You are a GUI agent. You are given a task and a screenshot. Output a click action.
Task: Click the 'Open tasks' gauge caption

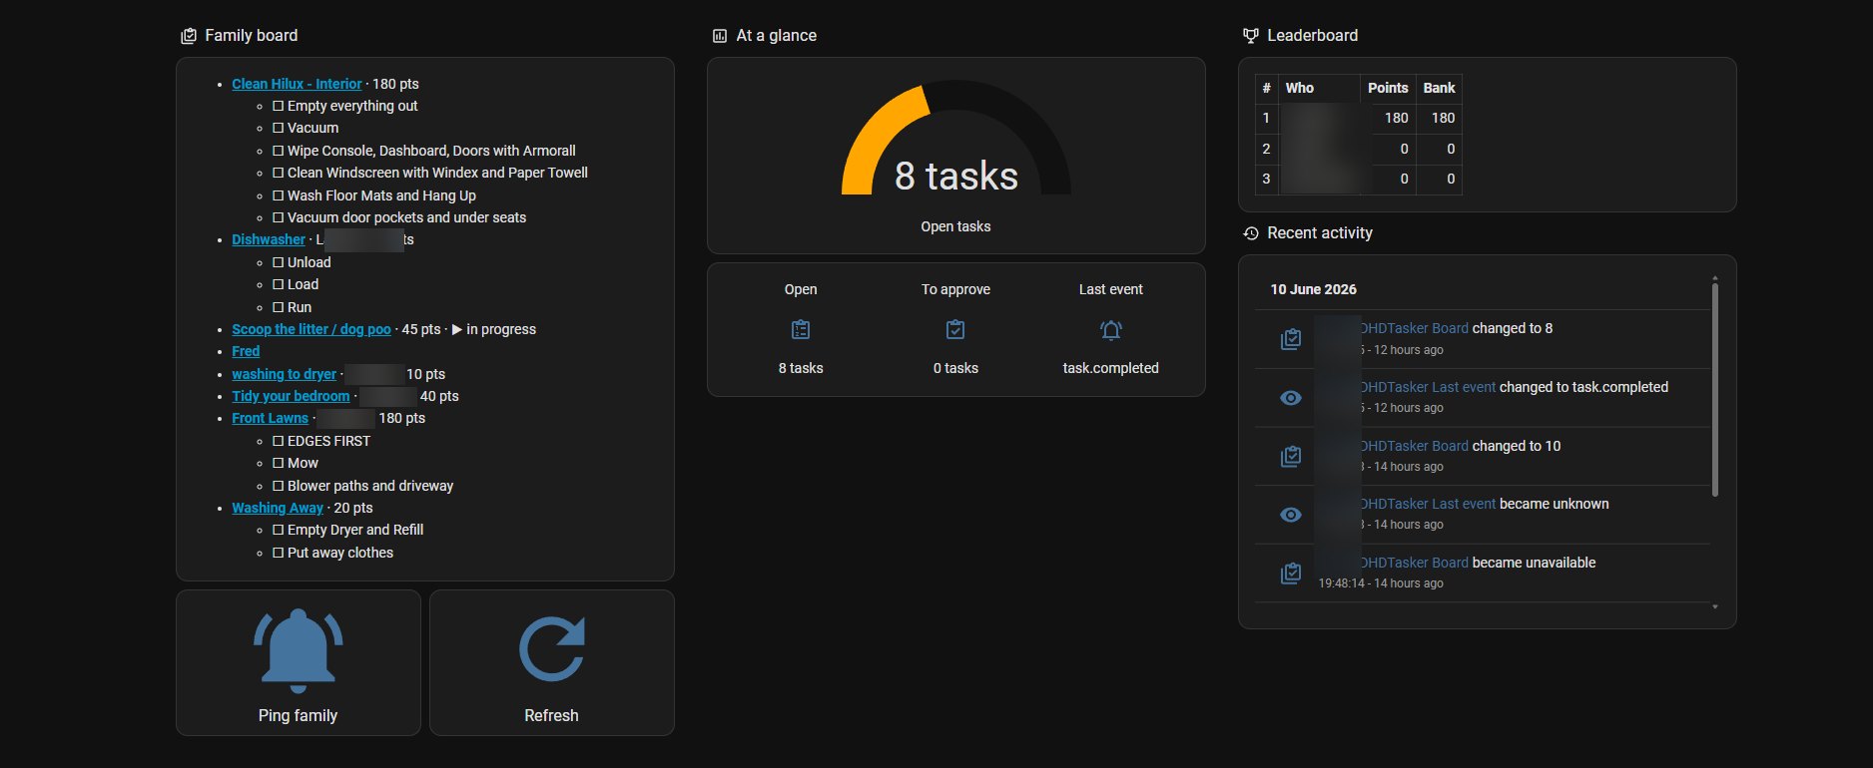[955, 226]
